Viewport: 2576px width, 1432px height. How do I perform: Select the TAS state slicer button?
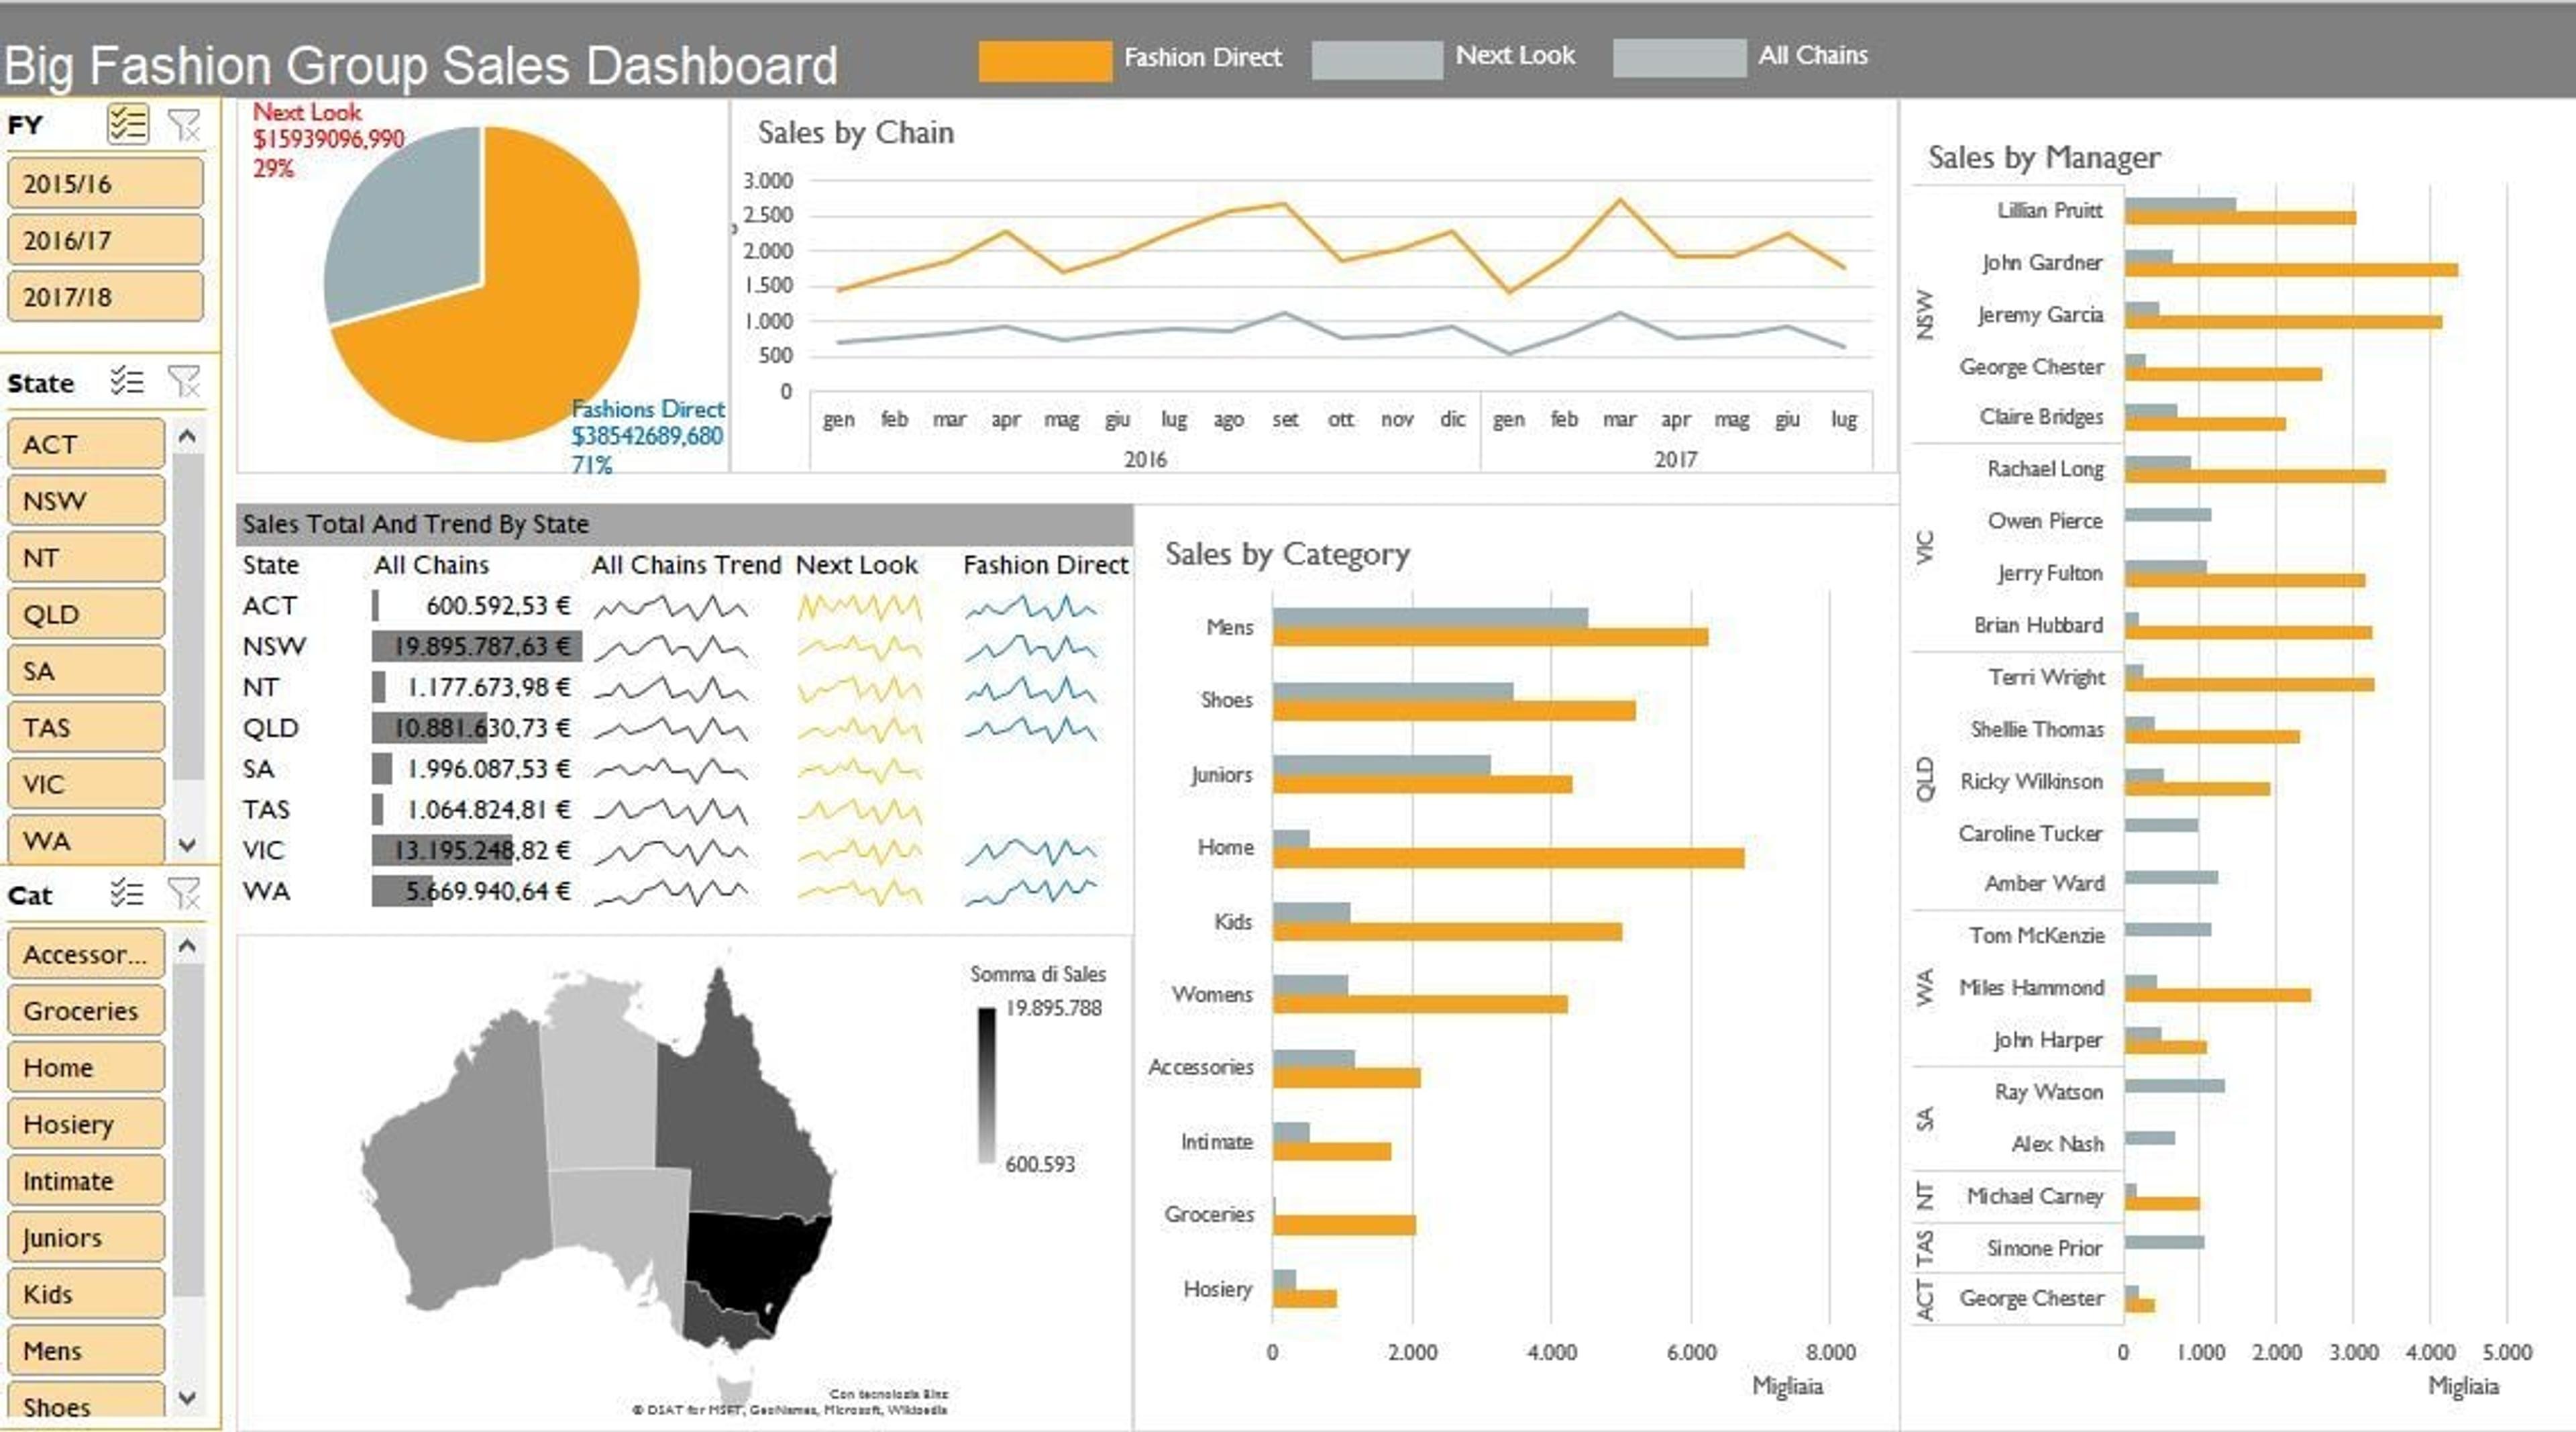tap(86, 727)
